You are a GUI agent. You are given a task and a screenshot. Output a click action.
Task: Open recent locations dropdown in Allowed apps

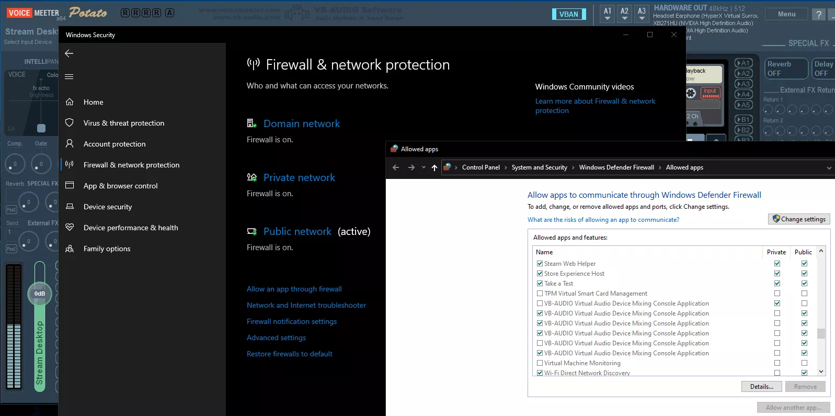[x=424, y=167]
